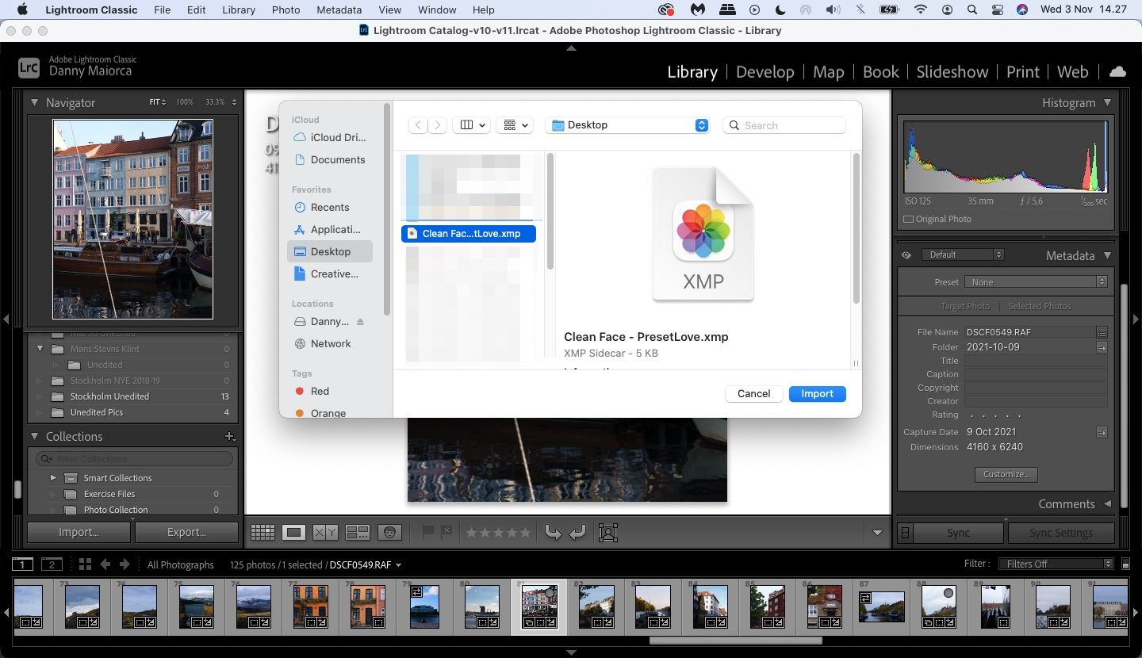
Task: Rotate photo counter-clockwise
Action: 553,533
